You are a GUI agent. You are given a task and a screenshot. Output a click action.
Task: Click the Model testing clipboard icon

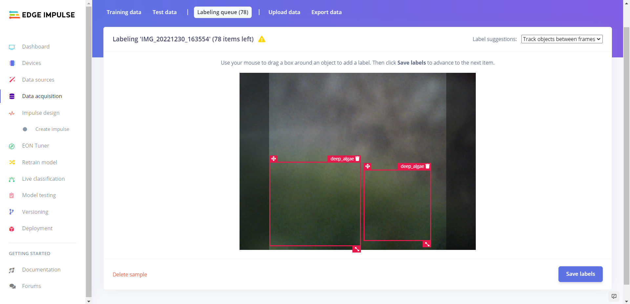pos(12,195)
